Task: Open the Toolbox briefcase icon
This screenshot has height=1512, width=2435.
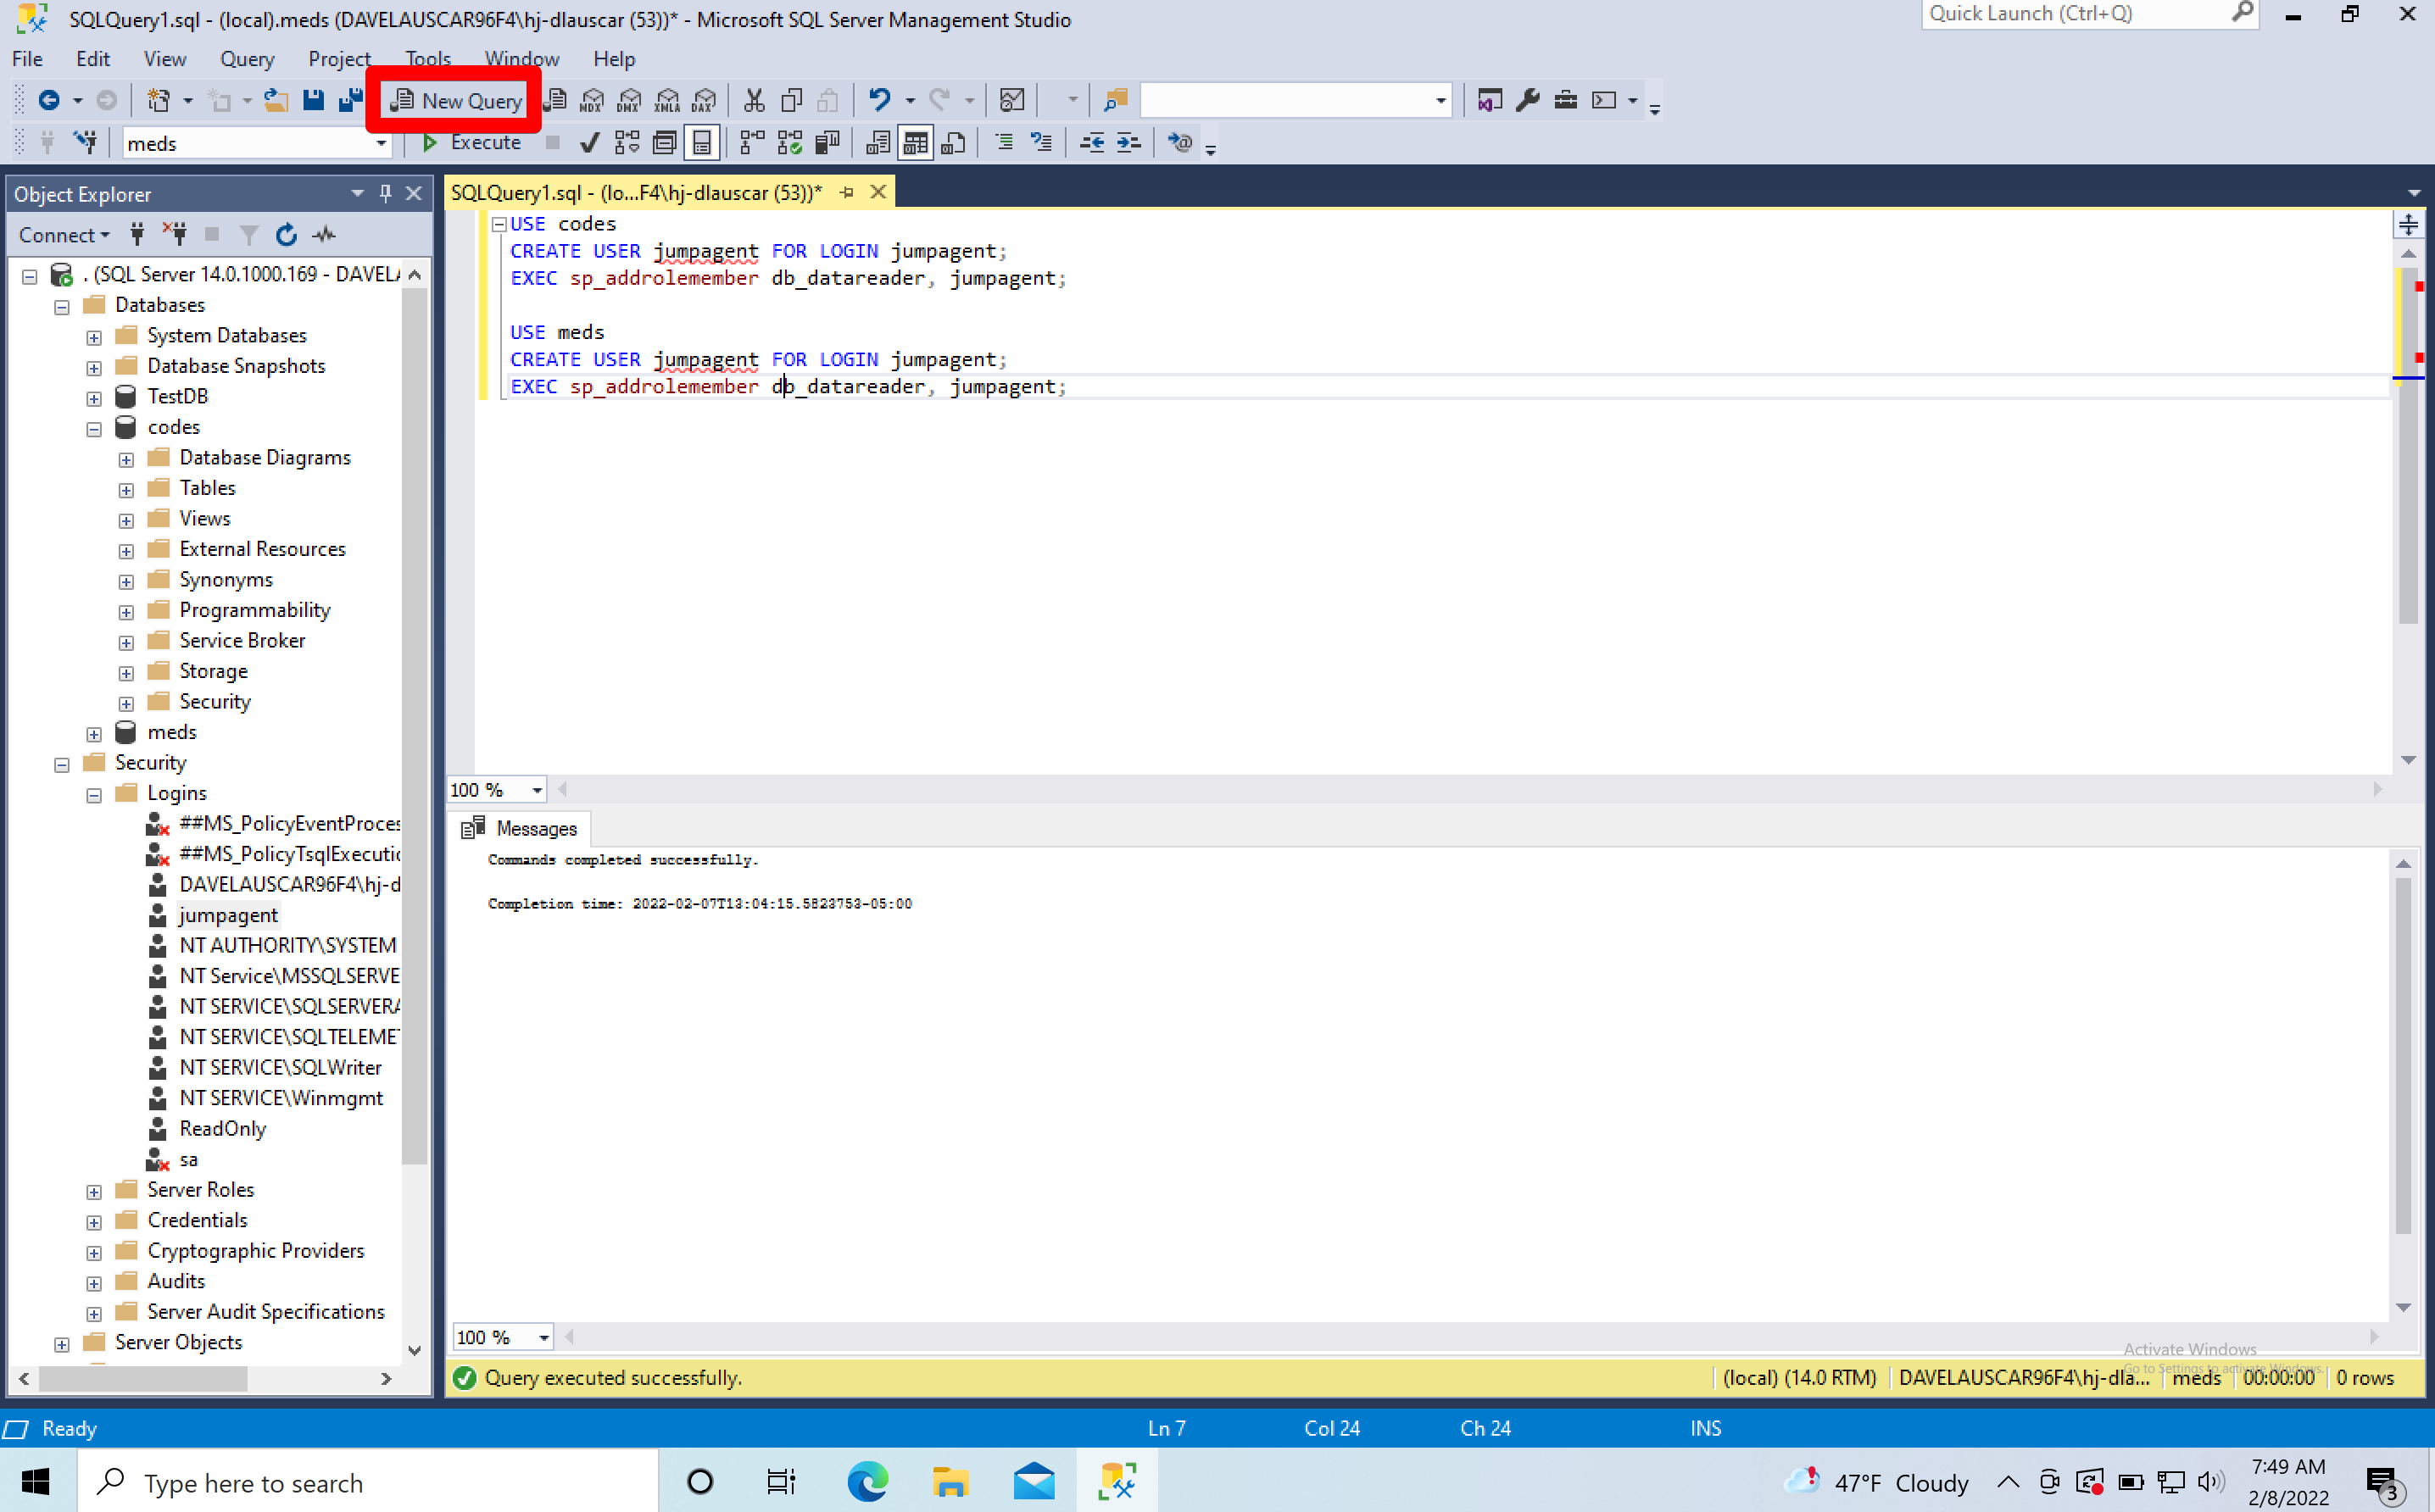Action: coord(1566,100)
